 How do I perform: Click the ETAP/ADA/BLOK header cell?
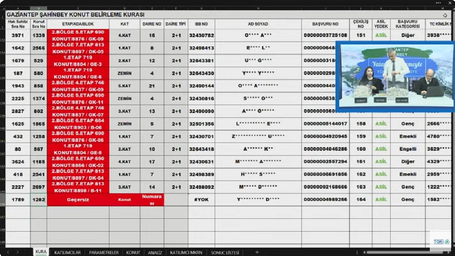(x=78, y=24)
